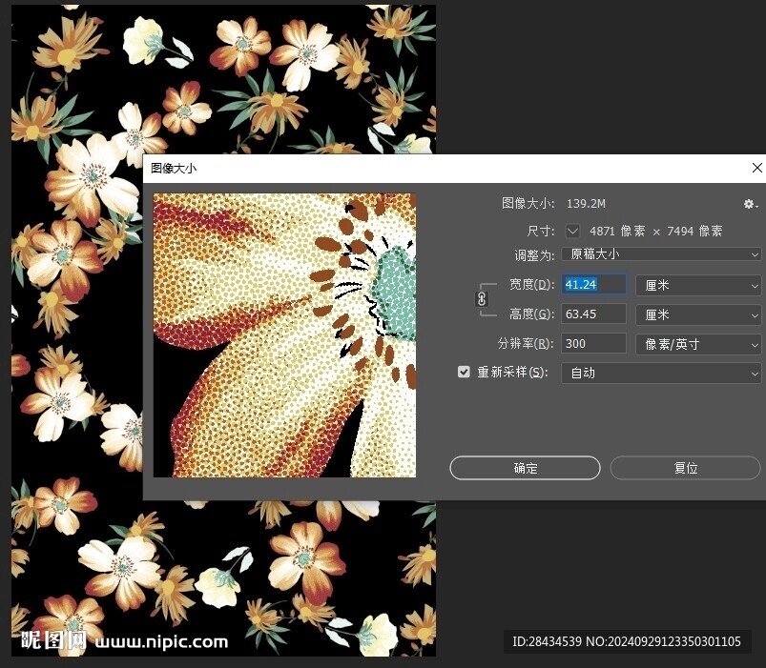Open the 调整为 fit-to dropdown showing 原稿大小
This screenshot has height=668, width=766.
pos(661,254)
